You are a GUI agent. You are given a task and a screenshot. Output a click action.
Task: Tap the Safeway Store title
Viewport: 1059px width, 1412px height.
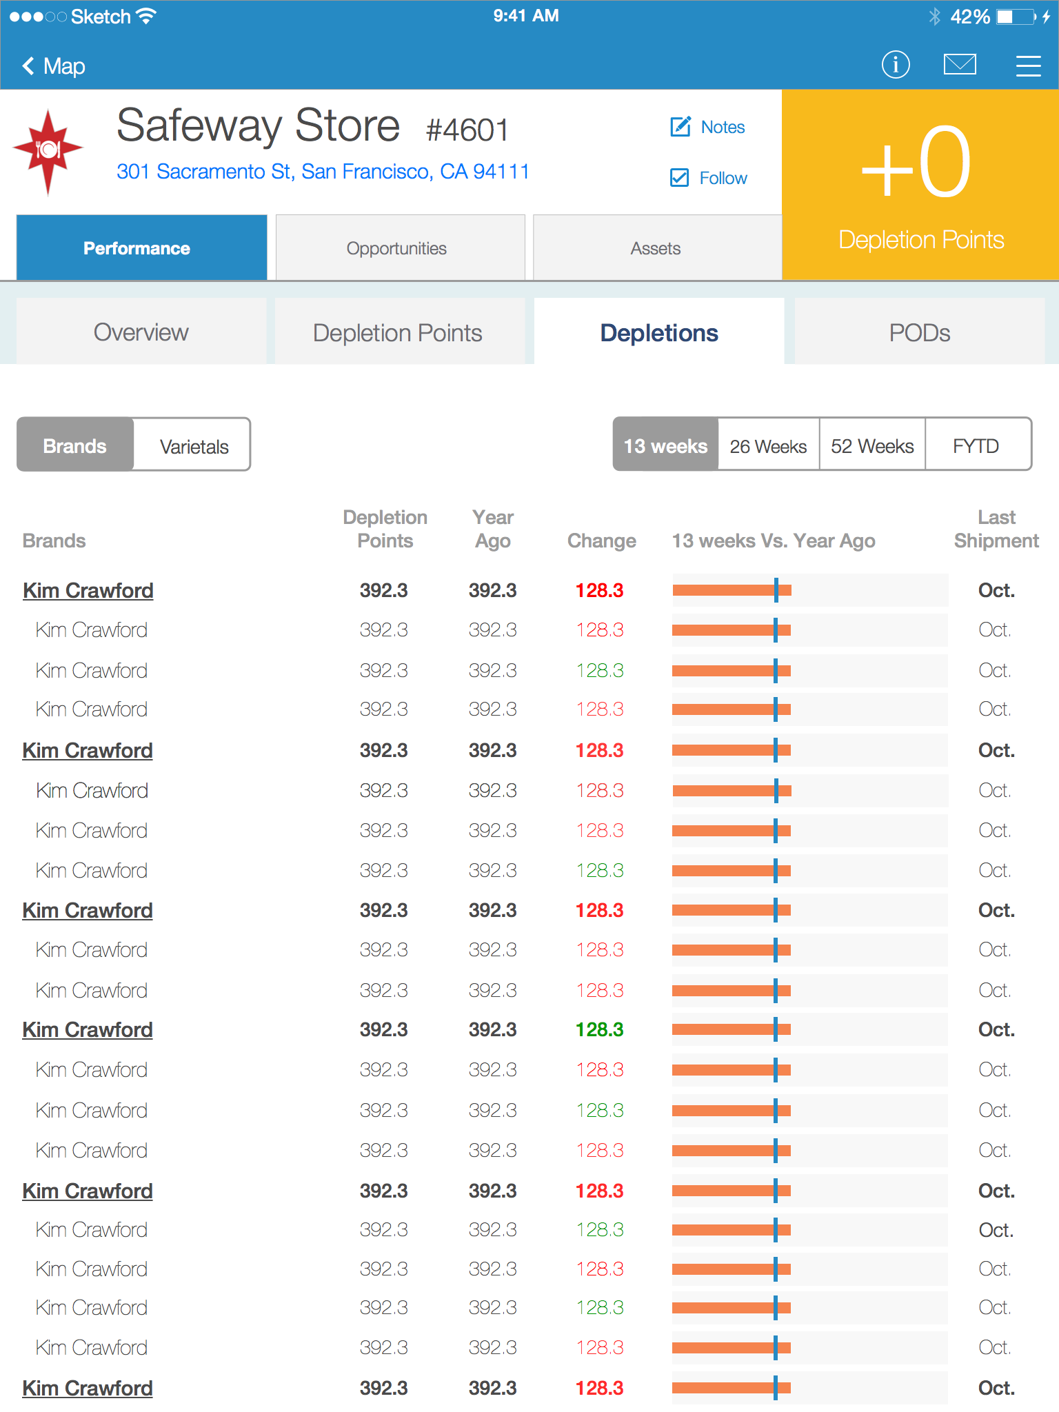click(258, 126)
